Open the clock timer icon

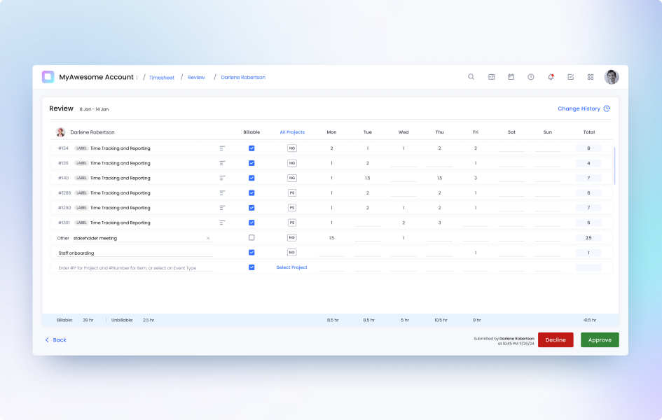click(x=531, y=77)
